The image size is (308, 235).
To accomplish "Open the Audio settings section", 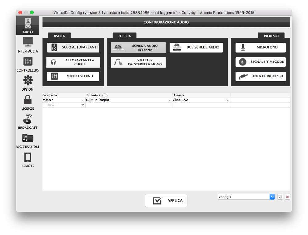I will click(28, 25).
